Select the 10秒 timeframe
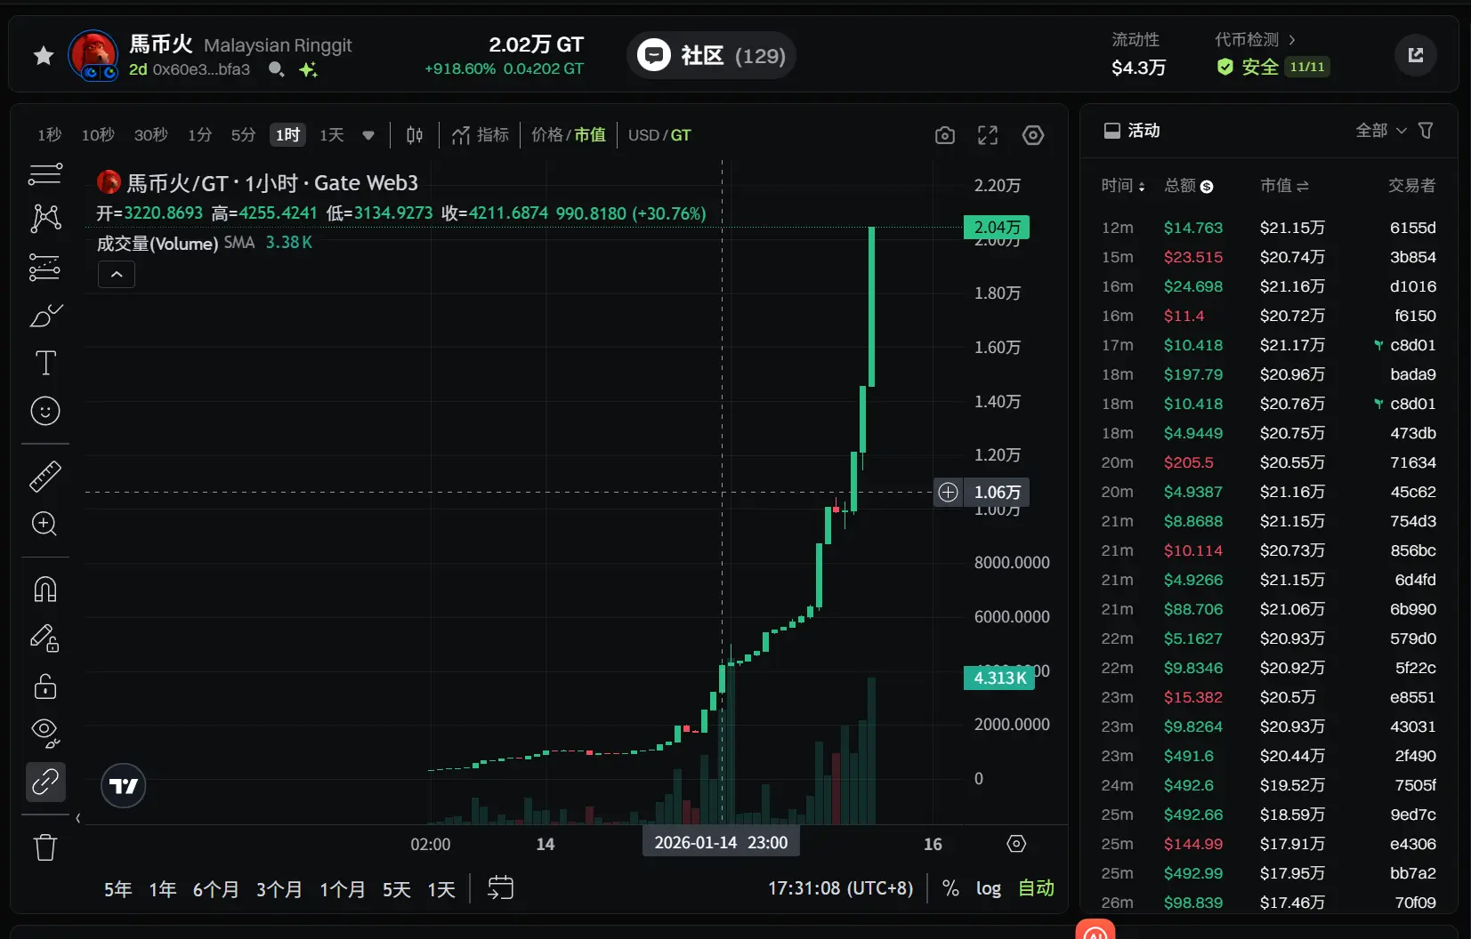Screen dimensions: 1471x939 pos(98,135)
